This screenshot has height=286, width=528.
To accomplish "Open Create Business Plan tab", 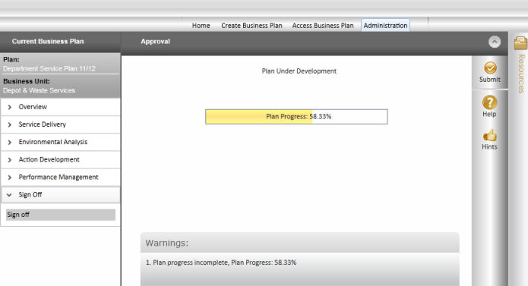I will click(251, 26).
